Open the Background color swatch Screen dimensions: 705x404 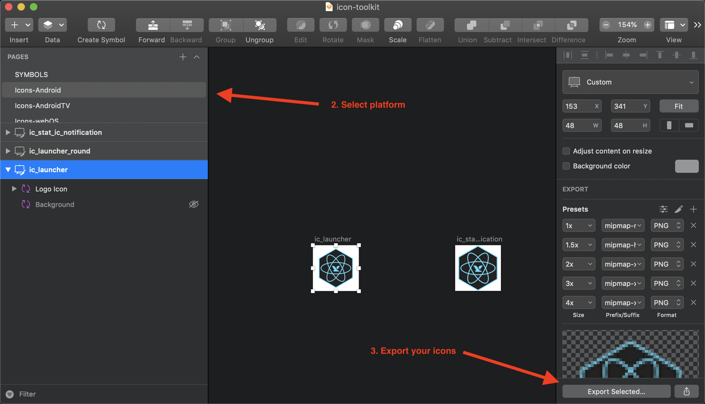coord(687,166)
